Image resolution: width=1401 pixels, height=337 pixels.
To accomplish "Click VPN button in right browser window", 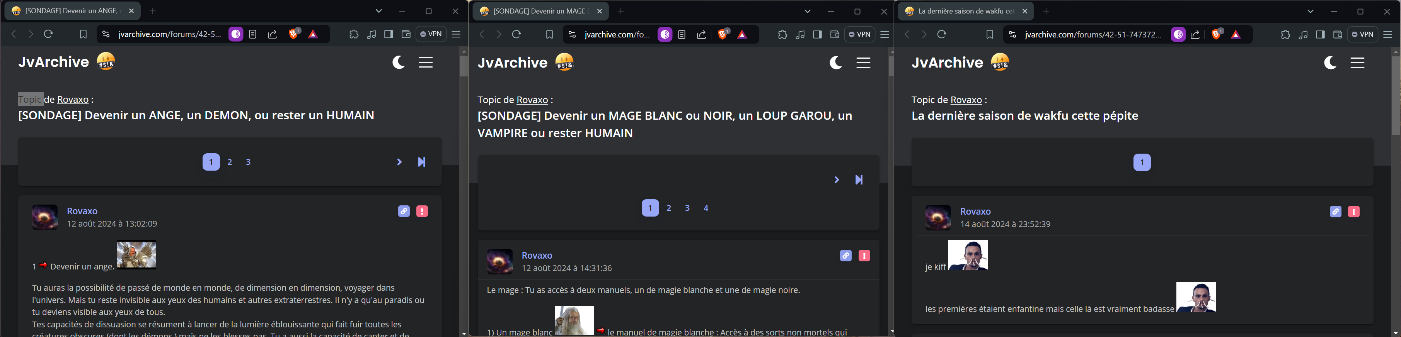I will point(1363,34).
